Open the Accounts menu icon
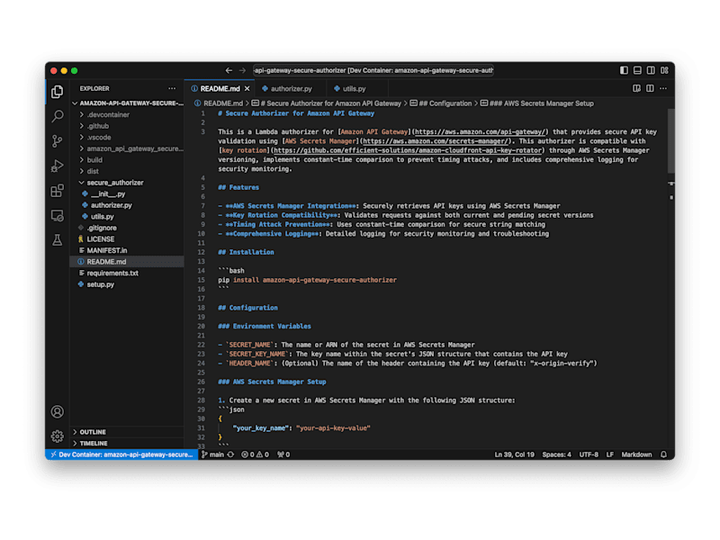Image resolution: width=720 pixels, height=540 pixels. point(58,412)
